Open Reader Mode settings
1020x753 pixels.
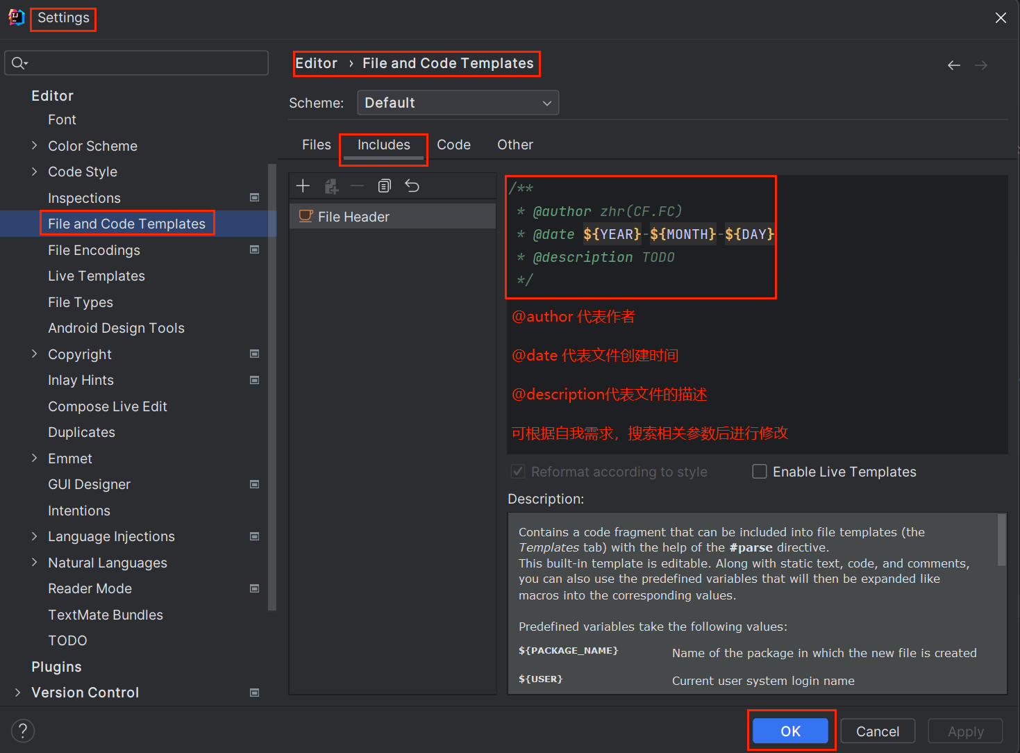[90, 588]
